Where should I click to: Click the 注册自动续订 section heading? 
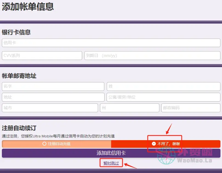pyautogui.click(x=19, y=128)
